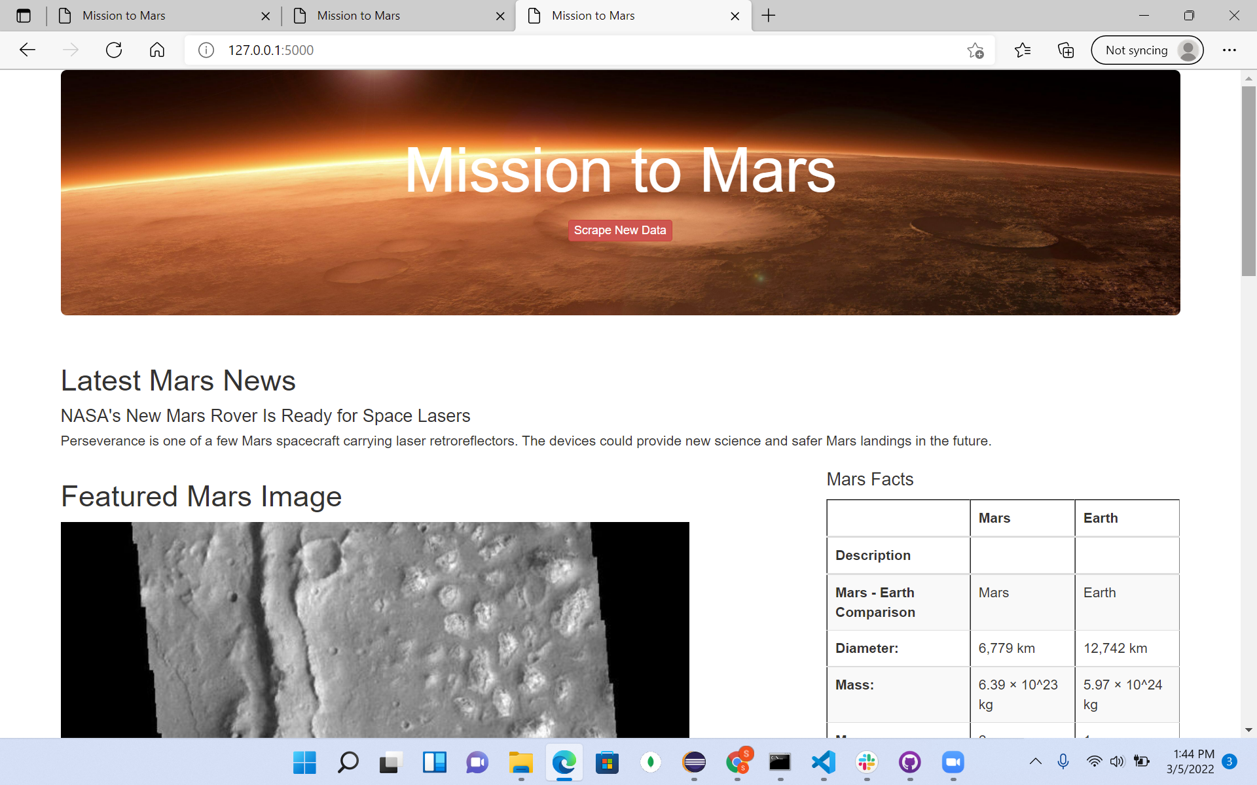1257x785 pixels.
Task: Click the NASA's New Mars Rover headline
Action: click(x=265, y=416)
